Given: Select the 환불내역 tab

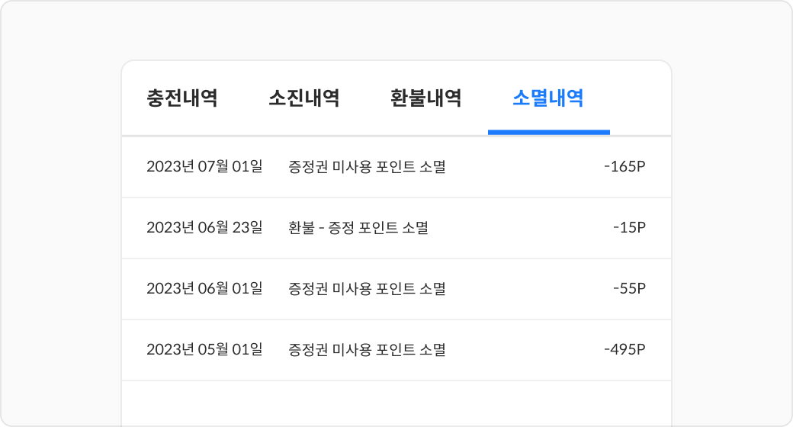Looking at the screenshot, I should [x=426, y=98].
